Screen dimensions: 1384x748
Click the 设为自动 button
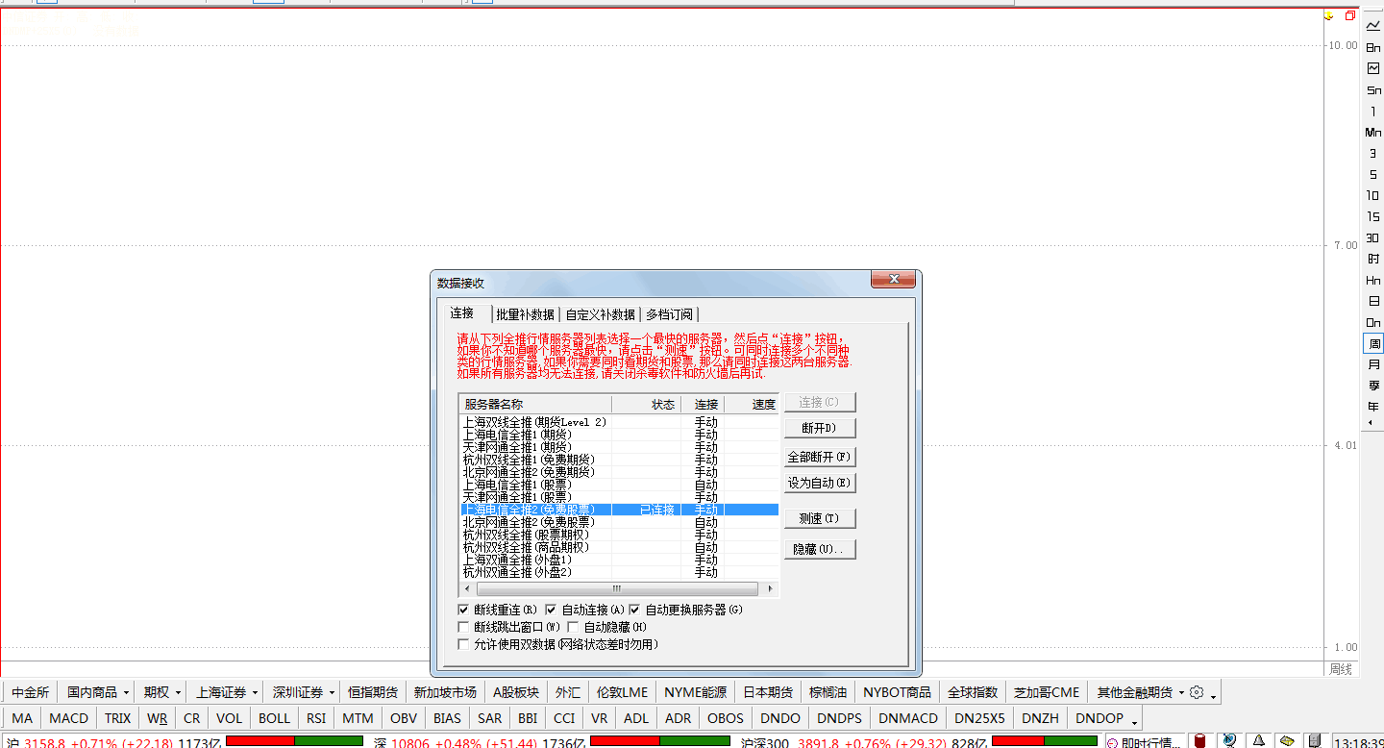point(820,483)
